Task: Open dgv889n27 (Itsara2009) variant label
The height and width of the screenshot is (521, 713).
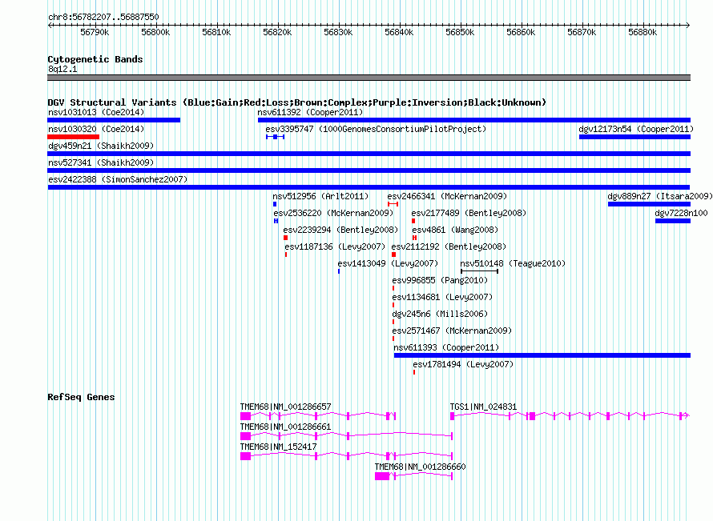Action: [660, 196]
